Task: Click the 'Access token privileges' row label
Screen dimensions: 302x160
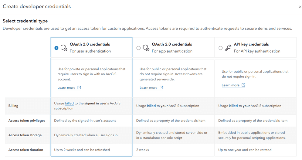Action: coord(27,121)
